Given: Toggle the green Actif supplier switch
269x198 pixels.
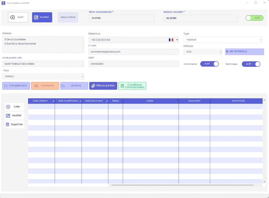Looking at the screenshot, I should pos(254,18).
